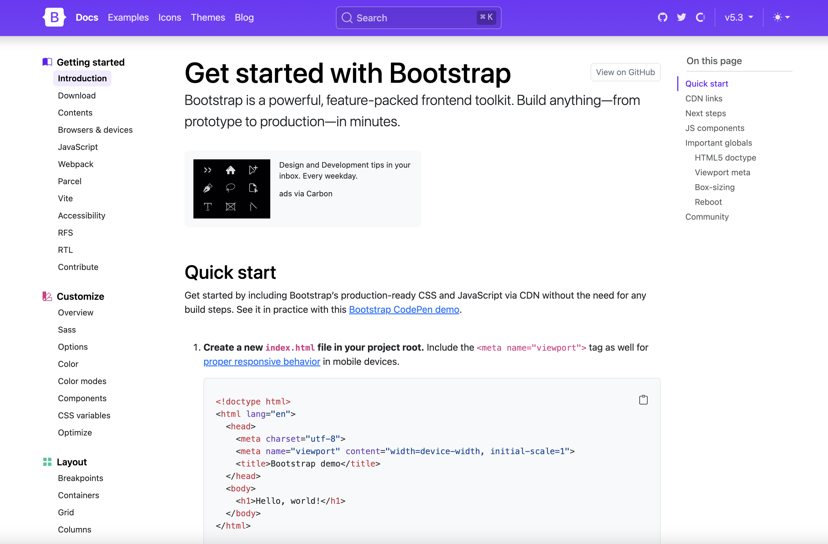Expand the theme dropdown arrow
The height and width of the screenshot is (544, 828).
click(x=787, y=17)
